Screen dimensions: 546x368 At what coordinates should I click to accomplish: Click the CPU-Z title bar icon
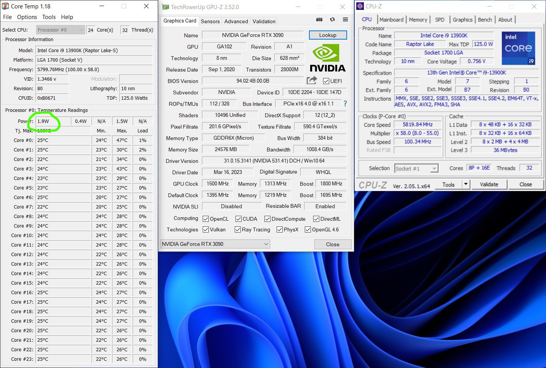point(360,6)
